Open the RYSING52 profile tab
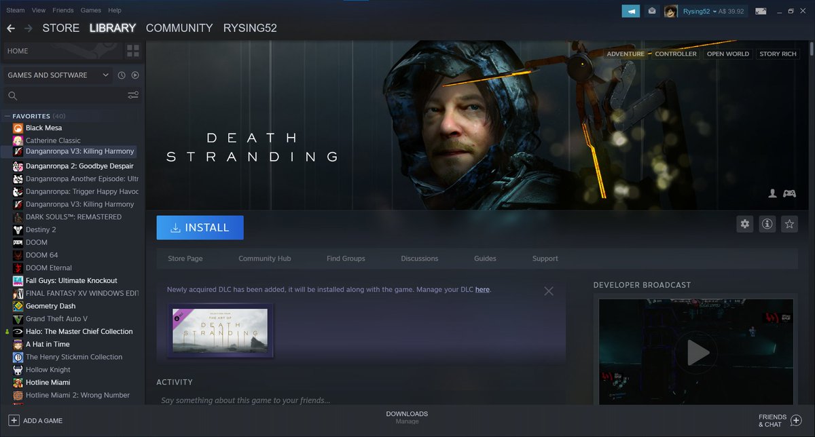This screenshot has width=815, height=437. pyautogui.click(x=250, y=28)
